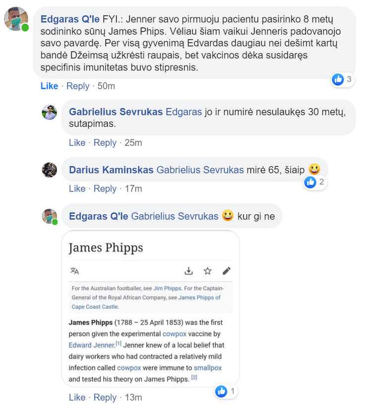This screenshot has width=372, height=410.
Task: Like Darius Kaminskas' 17m comment
Action: coord(77,188)
